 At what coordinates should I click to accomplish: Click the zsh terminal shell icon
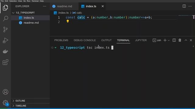pyautogui.click(x=154, y=40)
